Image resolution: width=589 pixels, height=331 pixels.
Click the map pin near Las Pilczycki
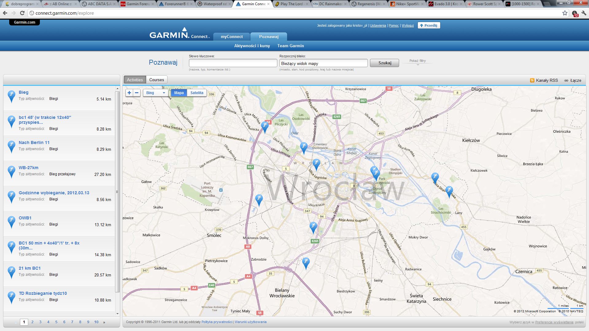point(264,127)
